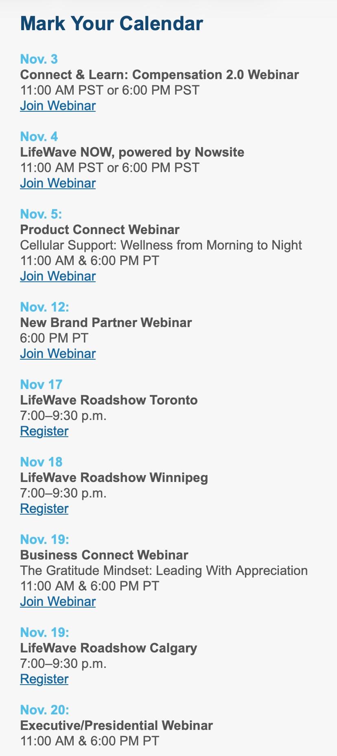The width and height of the screenshot is (337, 756).
Task: Click Join Webinar under LifeWave NOW
Action: pos(58,183)
